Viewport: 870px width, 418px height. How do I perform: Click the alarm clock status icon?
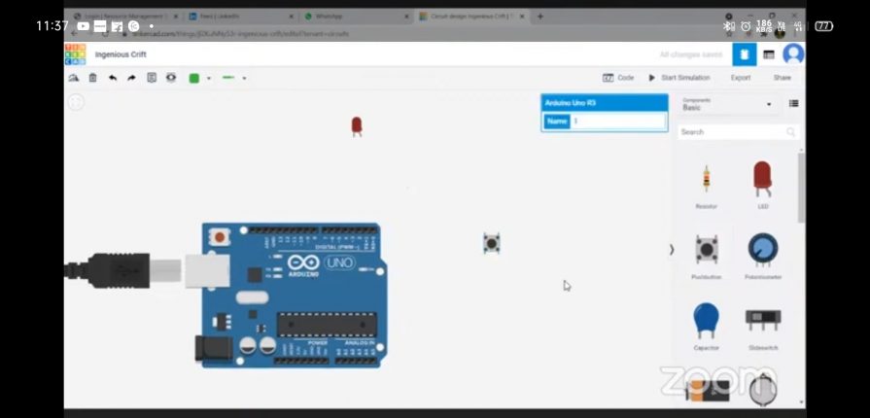point(746,26)
